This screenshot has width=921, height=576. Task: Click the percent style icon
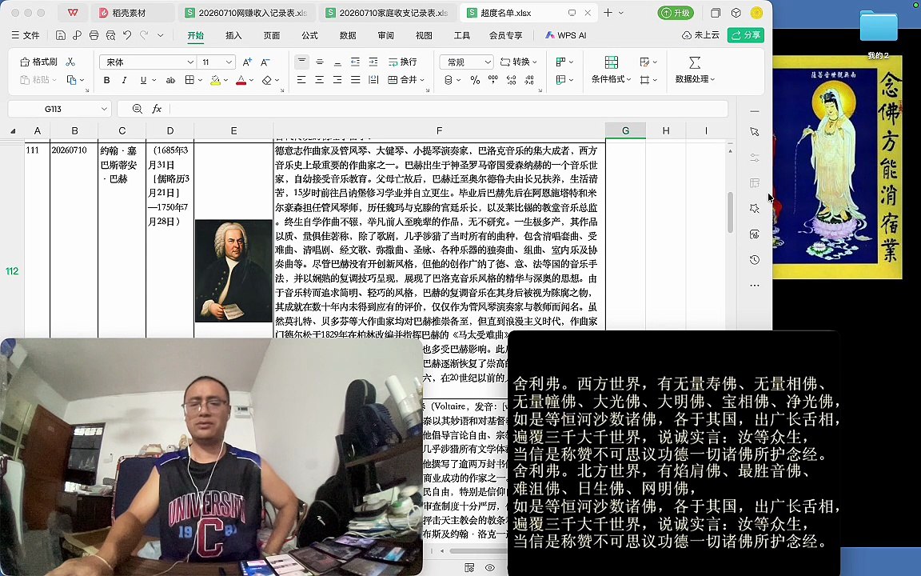click(475, 80)
